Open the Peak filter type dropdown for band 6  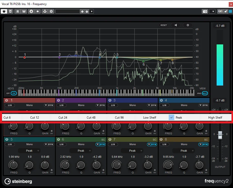click(x=81, y=151)
